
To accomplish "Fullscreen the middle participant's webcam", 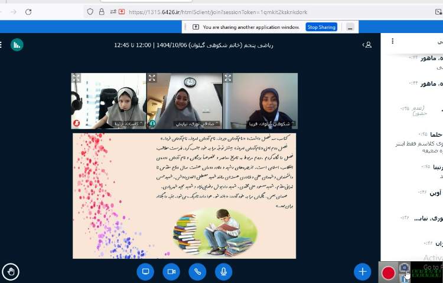I will (x=152, y=78).
